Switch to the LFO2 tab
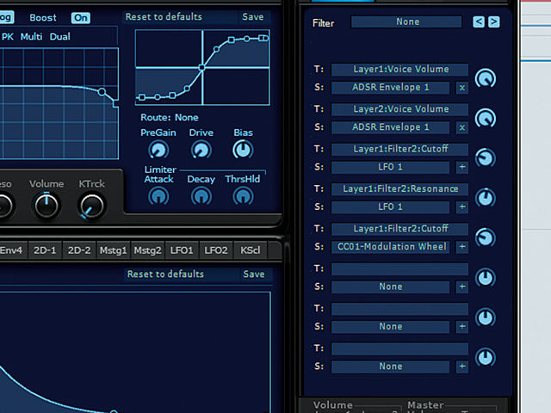 coord(216,250)
